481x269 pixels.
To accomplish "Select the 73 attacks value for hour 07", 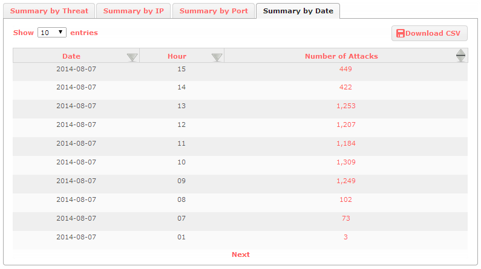I will pyautogui.click(x=345, y=219).
